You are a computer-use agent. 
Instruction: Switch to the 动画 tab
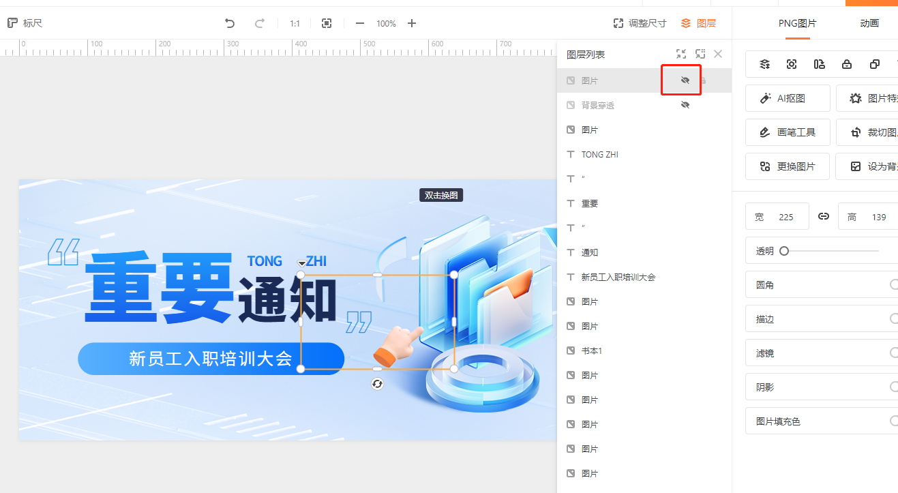click(x=869, y=23)
